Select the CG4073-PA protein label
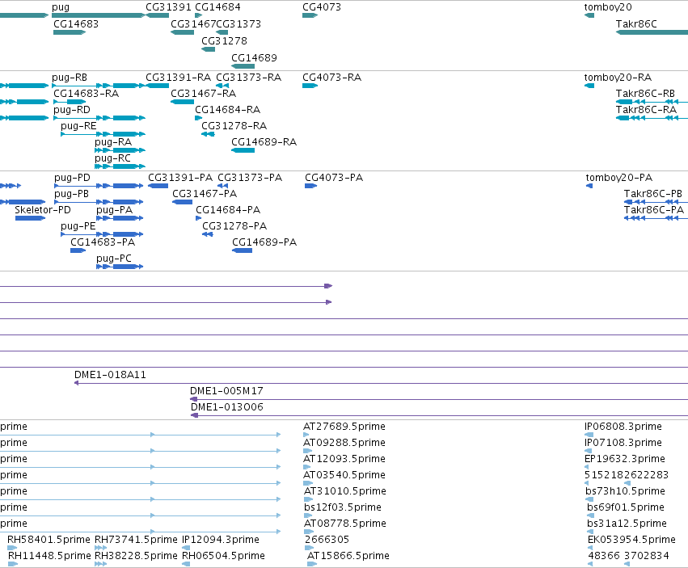This screenshot has width=688, height=568. pos(334,178)
